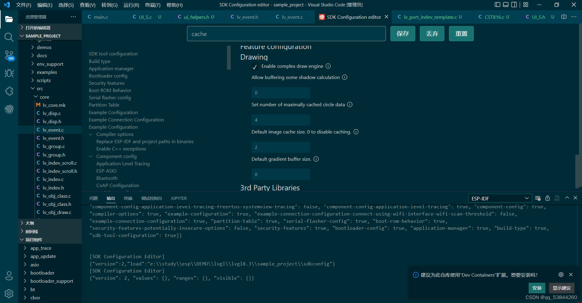Click 安装 install button in notification
The image size is (582, 303).
(x=537, y=288)
